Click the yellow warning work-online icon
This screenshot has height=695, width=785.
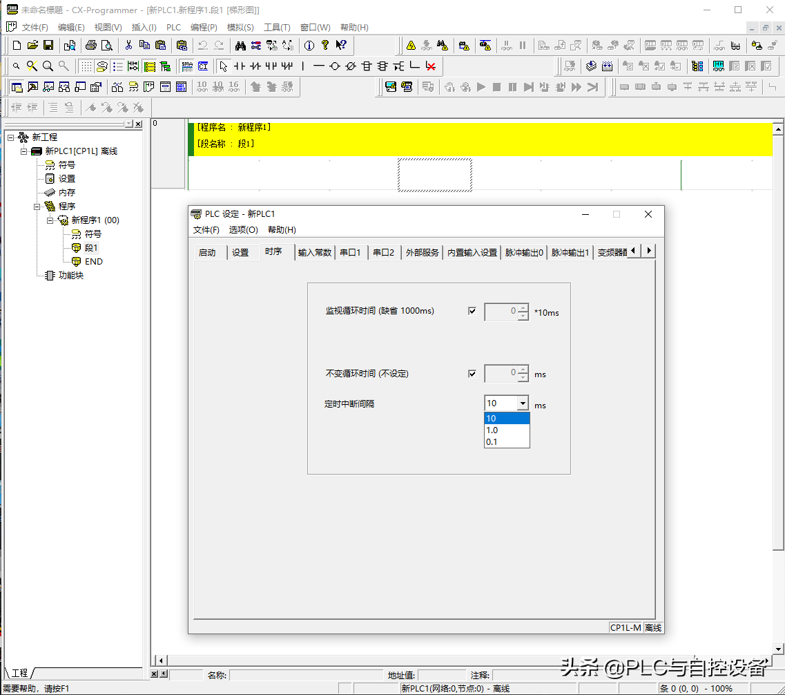coord(411,46)
